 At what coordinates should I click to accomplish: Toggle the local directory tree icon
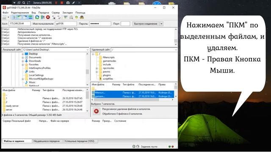point(20,17)
